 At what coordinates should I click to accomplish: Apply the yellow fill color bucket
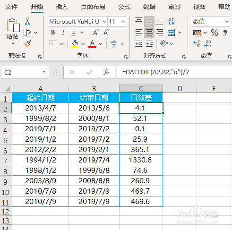click(75, 44)
